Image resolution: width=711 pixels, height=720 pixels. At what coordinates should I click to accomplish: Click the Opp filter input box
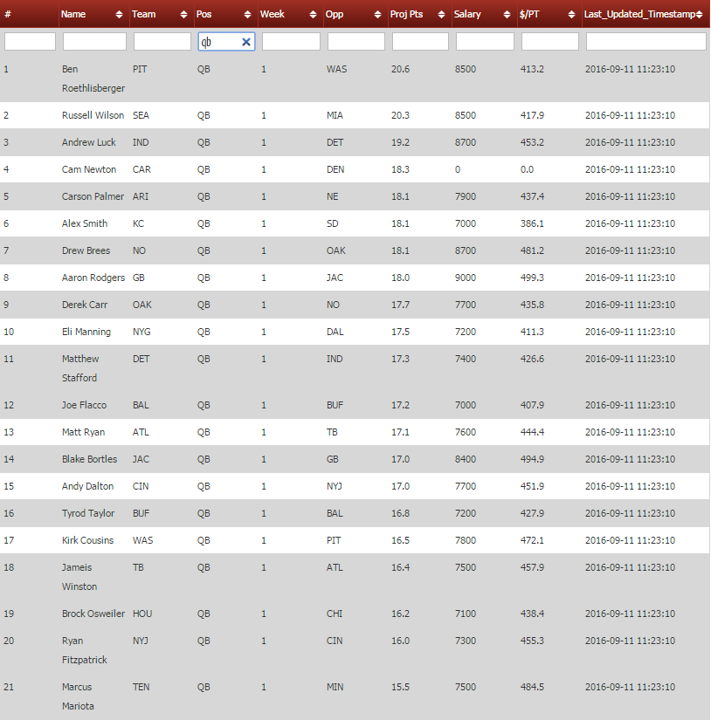pos(355,42)
